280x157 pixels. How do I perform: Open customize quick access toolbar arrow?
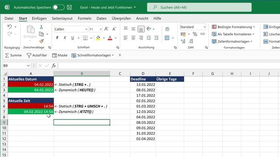coord(120,55)
